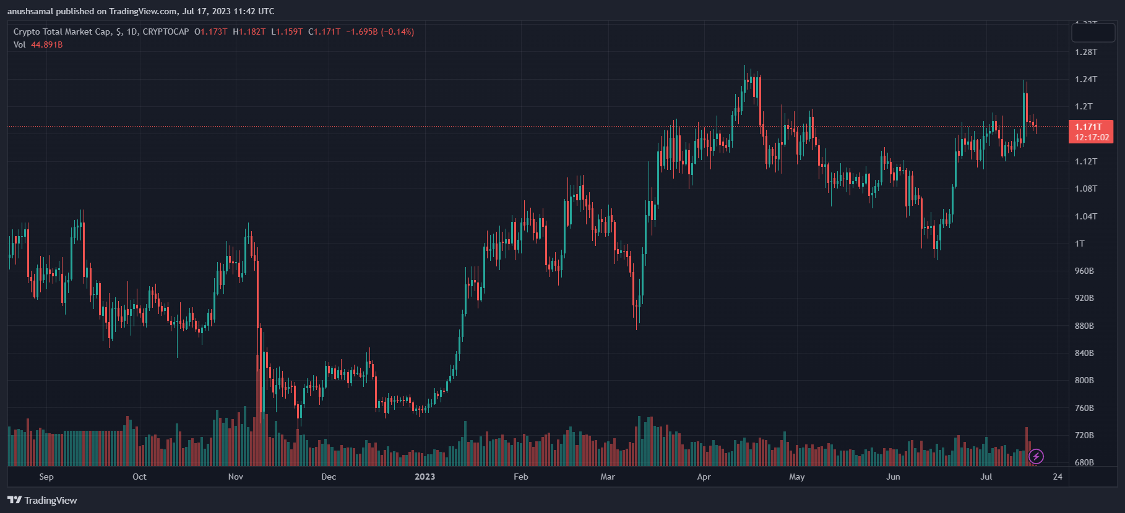
Task: Click the Nov label on the time axis
Action: [236, 477]
